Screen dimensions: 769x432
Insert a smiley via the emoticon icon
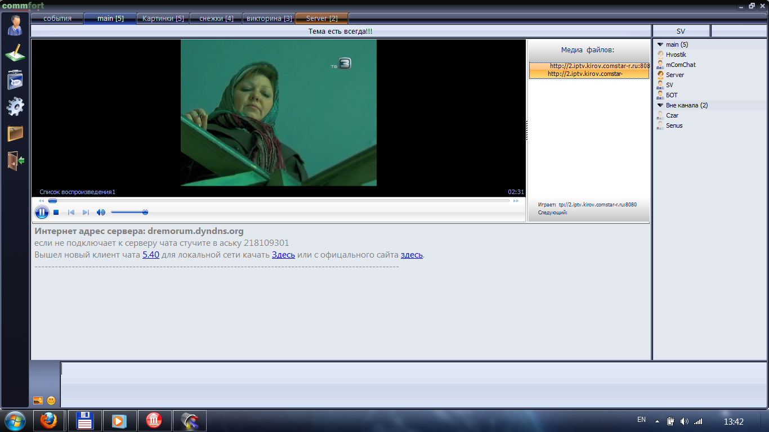tap(51, 400)
